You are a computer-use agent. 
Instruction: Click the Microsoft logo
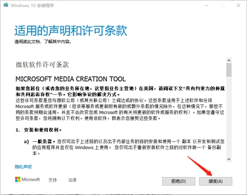click(x=27, y=179)
